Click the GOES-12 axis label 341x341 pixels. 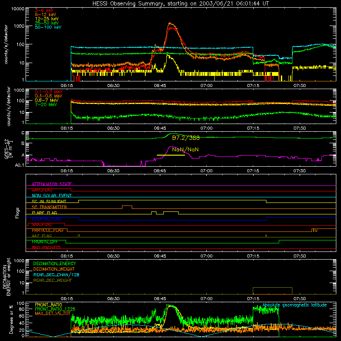pos(9,149)
